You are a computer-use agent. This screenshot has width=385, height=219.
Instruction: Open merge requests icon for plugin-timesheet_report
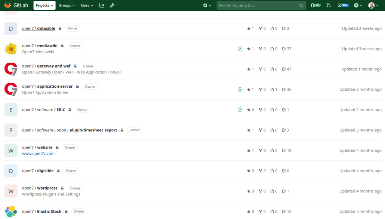[x=272, y=130]
